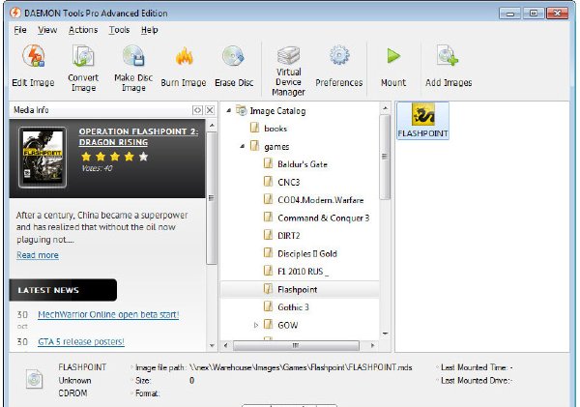Open the Edit Image tool
The image size is (580, 407).
pos(33,66)
